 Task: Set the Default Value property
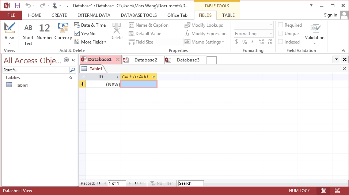coord(145,34)
